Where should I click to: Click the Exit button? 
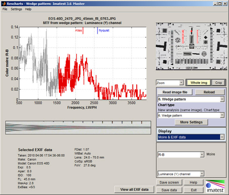(x=194, y=190)
